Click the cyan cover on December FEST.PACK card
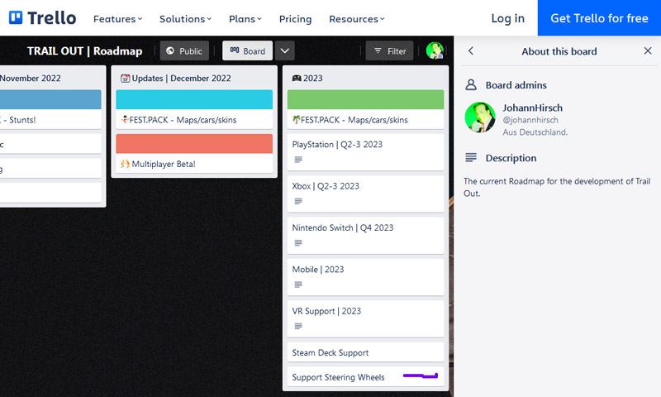 [x=194, y=99]
